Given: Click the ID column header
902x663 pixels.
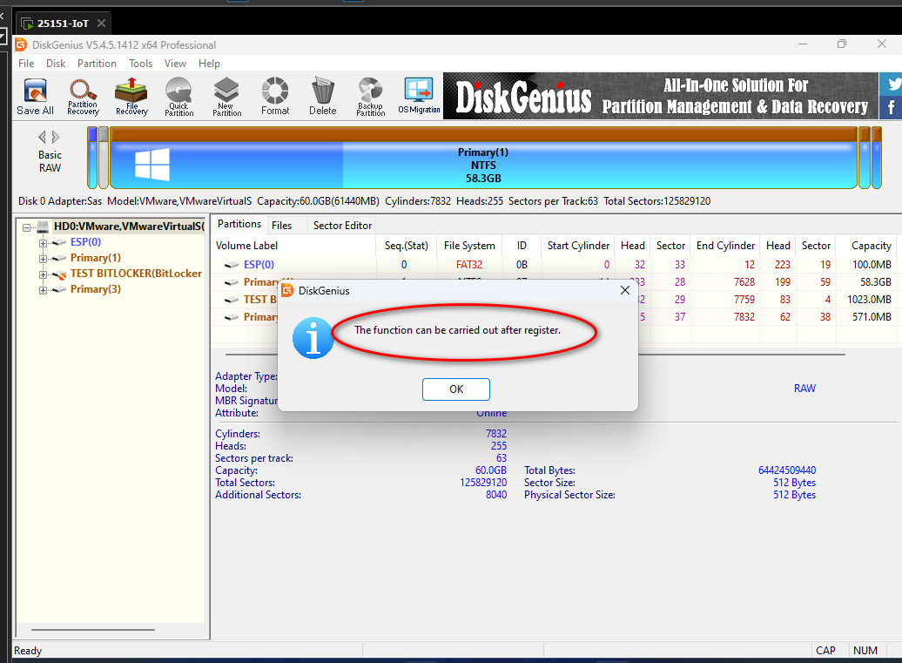Looking at the screenshot, I should pyautogui.click(x=522, y=246).
